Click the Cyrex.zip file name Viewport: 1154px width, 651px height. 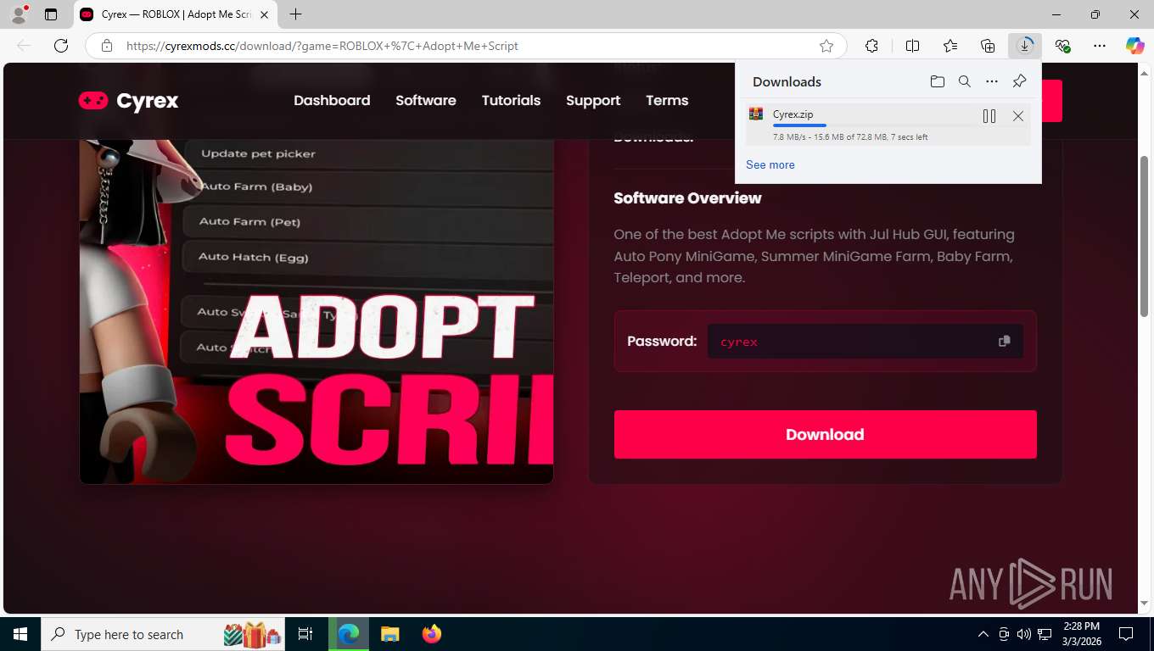pyautogui.click(x=793, y=114)
